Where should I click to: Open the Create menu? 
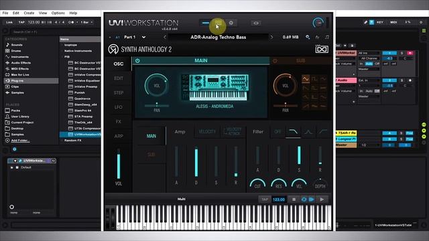(x=29, y=13)
